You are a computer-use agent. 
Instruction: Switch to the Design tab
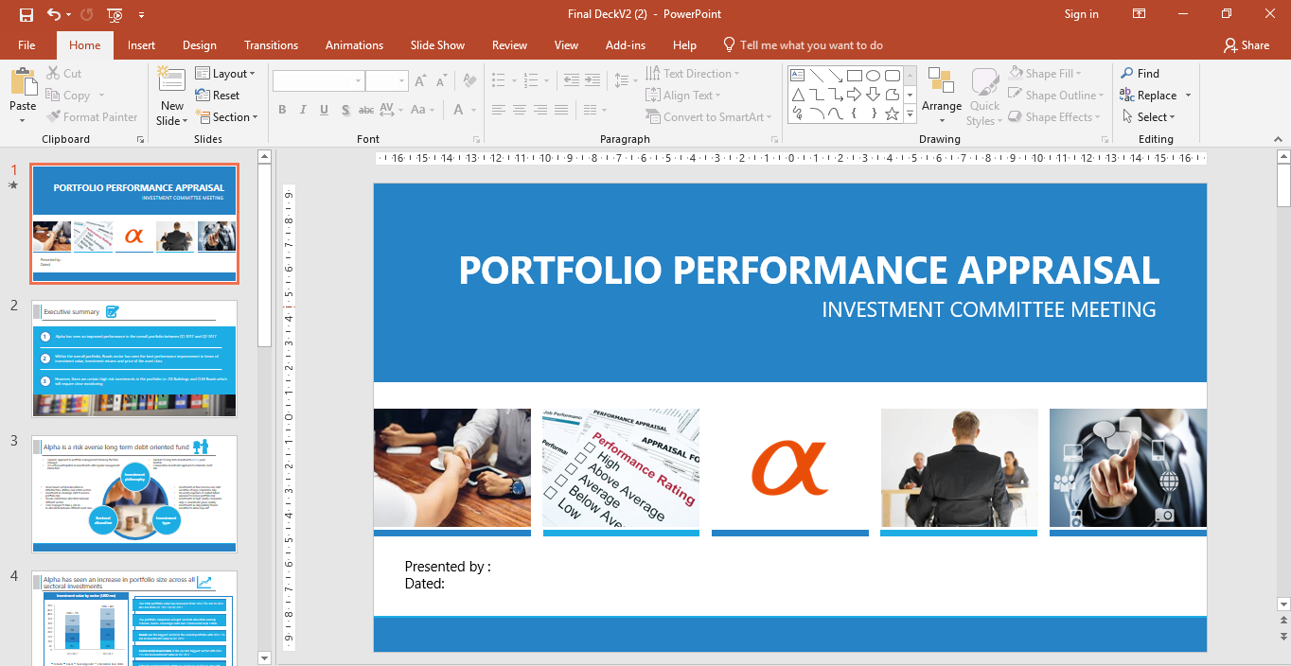[200, 45]
